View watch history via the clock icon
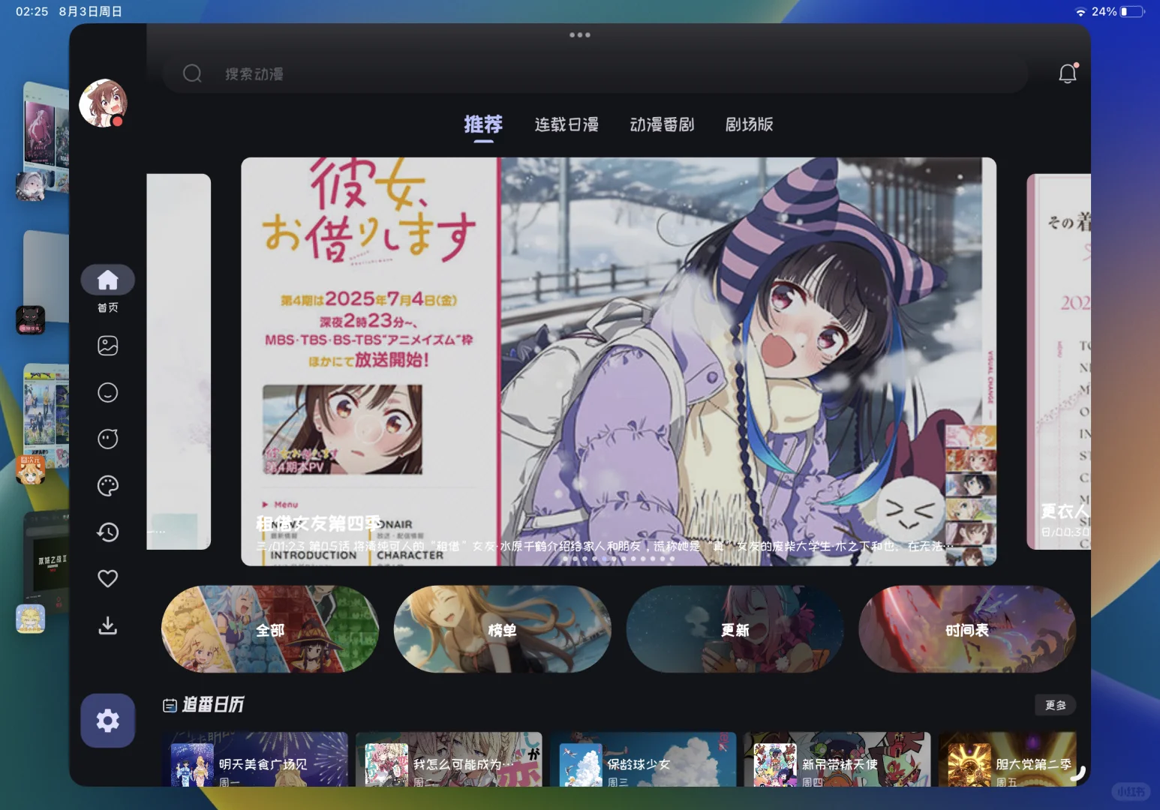 pyautogui.click(x=107, y=532)
